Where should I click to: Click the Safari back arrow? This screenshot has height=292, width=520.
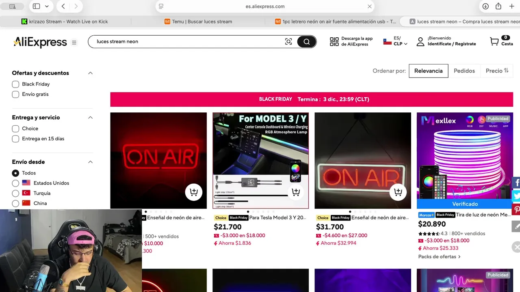point(63,6)
